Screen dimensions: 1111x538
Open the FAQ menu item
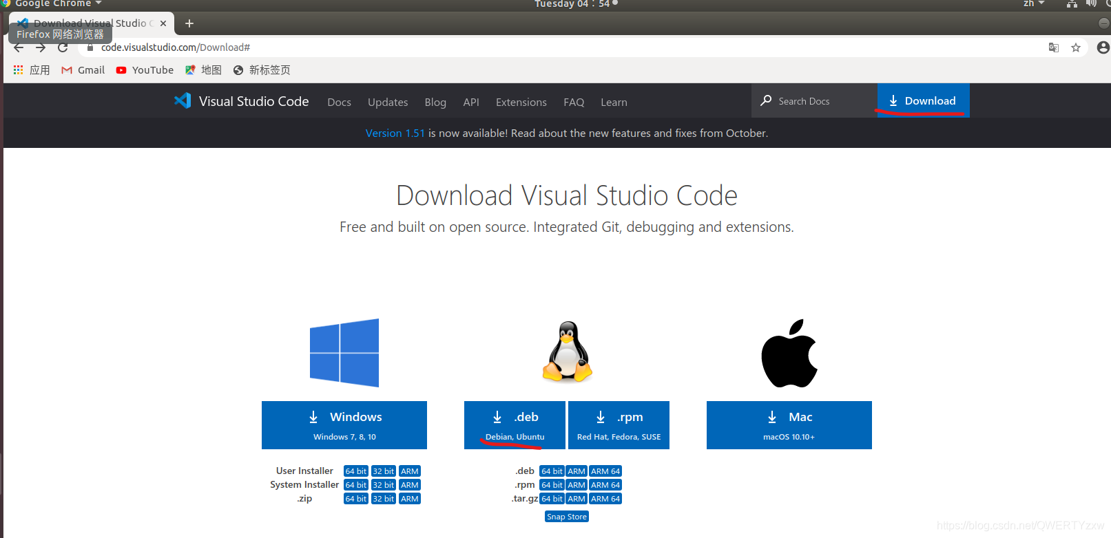(574, 102)
